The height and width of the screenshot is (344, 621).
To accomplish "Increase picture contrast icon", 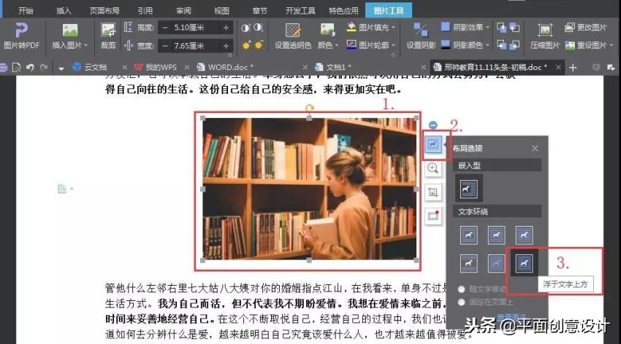I will 245,28.
